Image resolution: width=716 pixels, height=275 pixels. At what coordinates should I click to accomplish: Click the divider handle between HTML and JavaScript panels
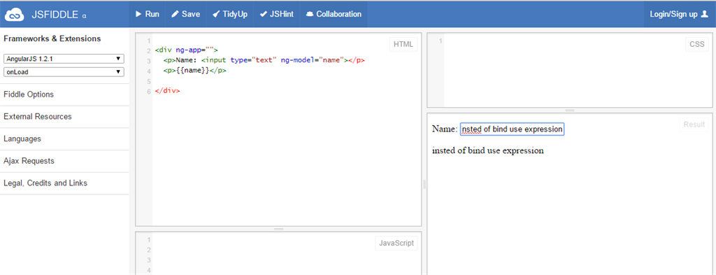tap(278, 228)
